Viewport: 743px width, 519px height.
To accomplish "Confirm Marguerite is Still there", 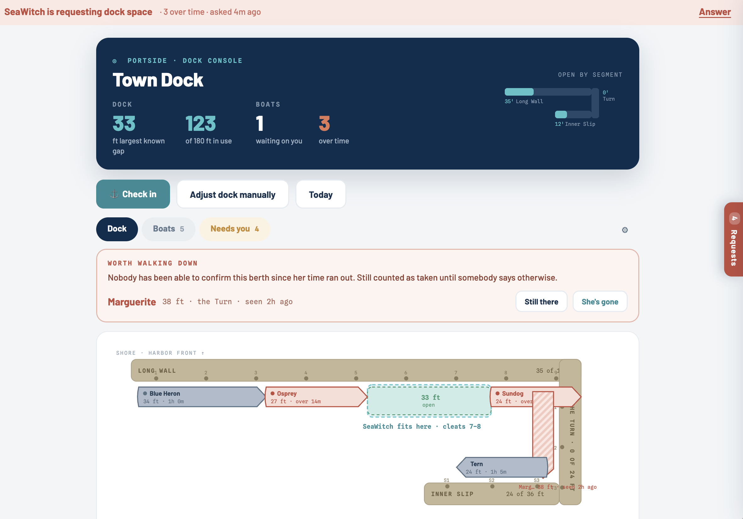I will (541, 302).
